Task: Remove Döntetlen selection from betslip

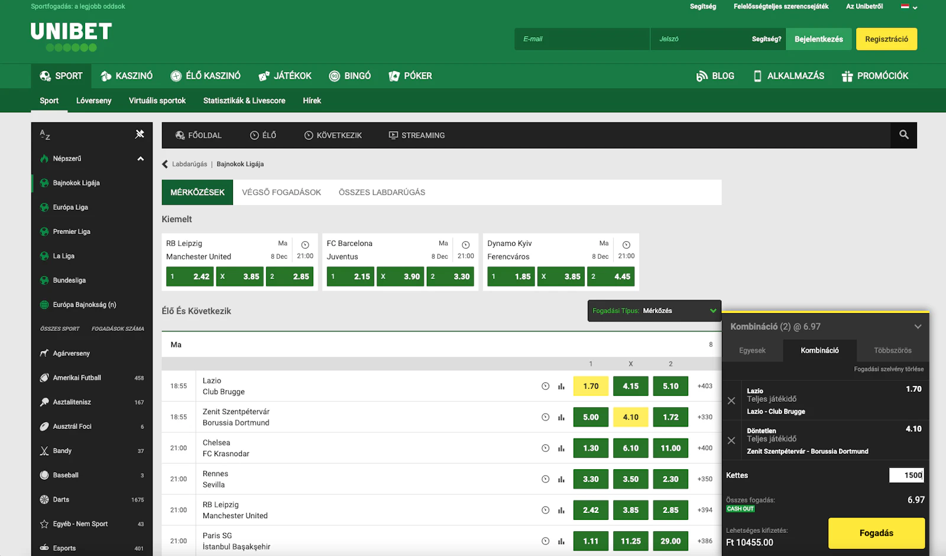Action: click(731, 441)
